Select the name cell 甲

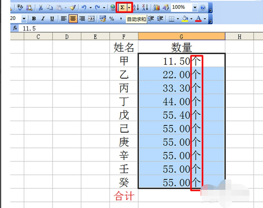124,61
